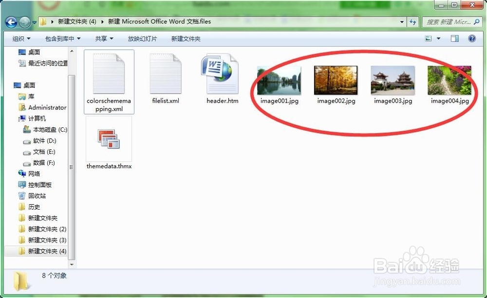487x298 pixels.
Task: Open 库 libraries in navigation tree
Action: tap(26, 96)
